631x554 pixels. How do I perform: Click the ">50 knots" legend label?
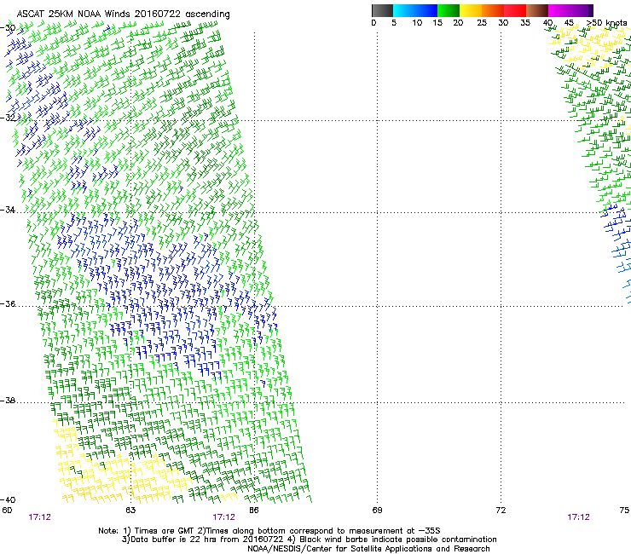tap(606, 23)
